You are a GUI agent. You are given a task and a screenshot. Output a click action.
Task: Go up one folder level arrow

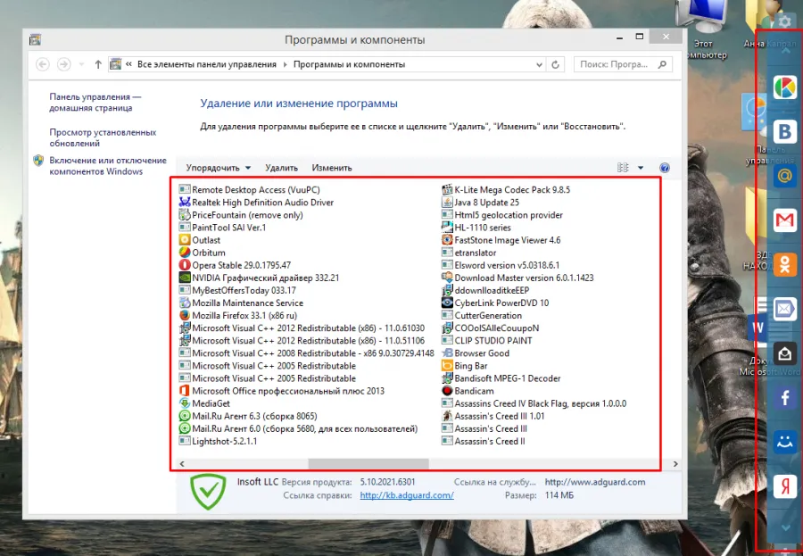pos(98,64)
